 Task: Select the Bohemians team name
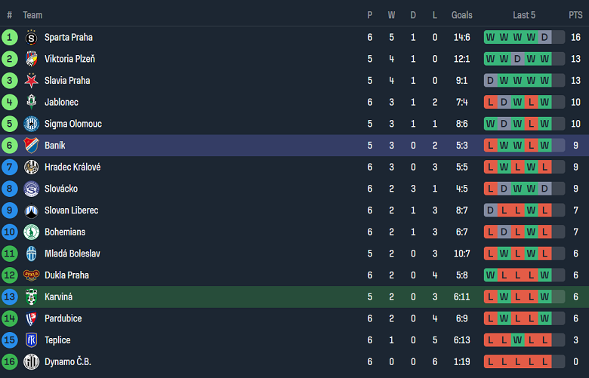click(65, 232)
